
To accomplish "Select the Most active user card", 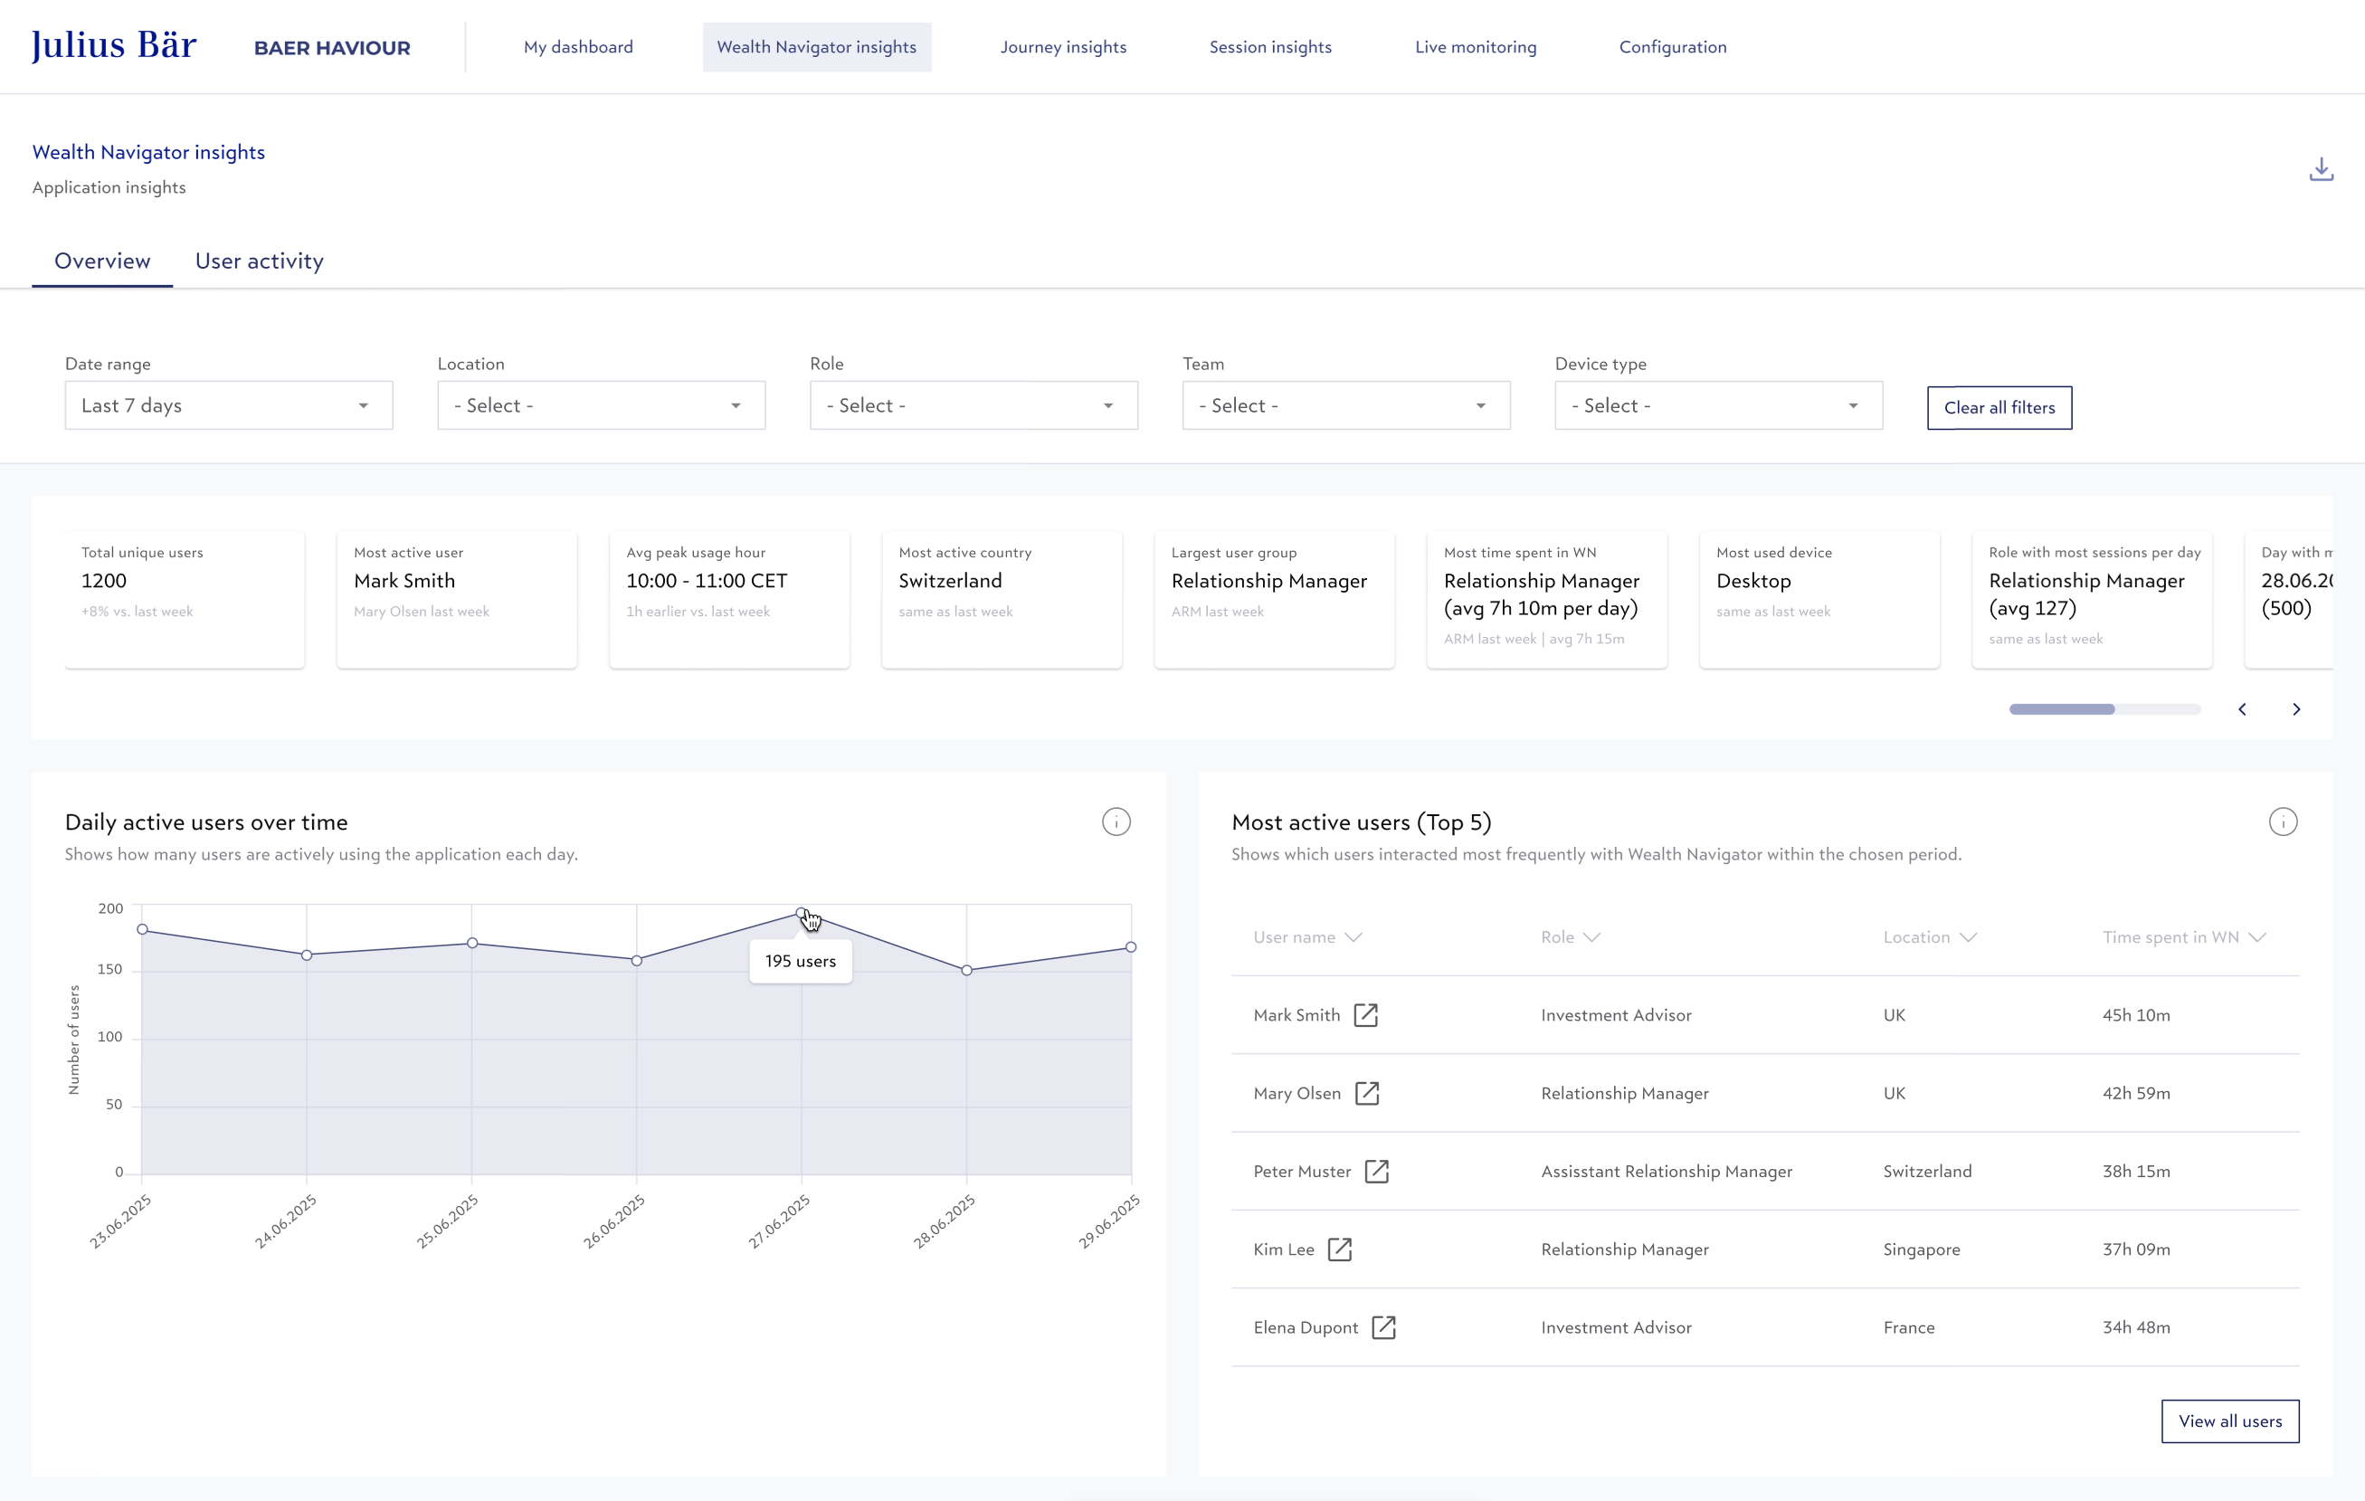I will pos(457,599).
